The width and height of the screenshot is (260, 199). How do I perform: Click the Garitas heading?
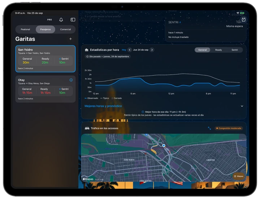[x=25, y=39]
